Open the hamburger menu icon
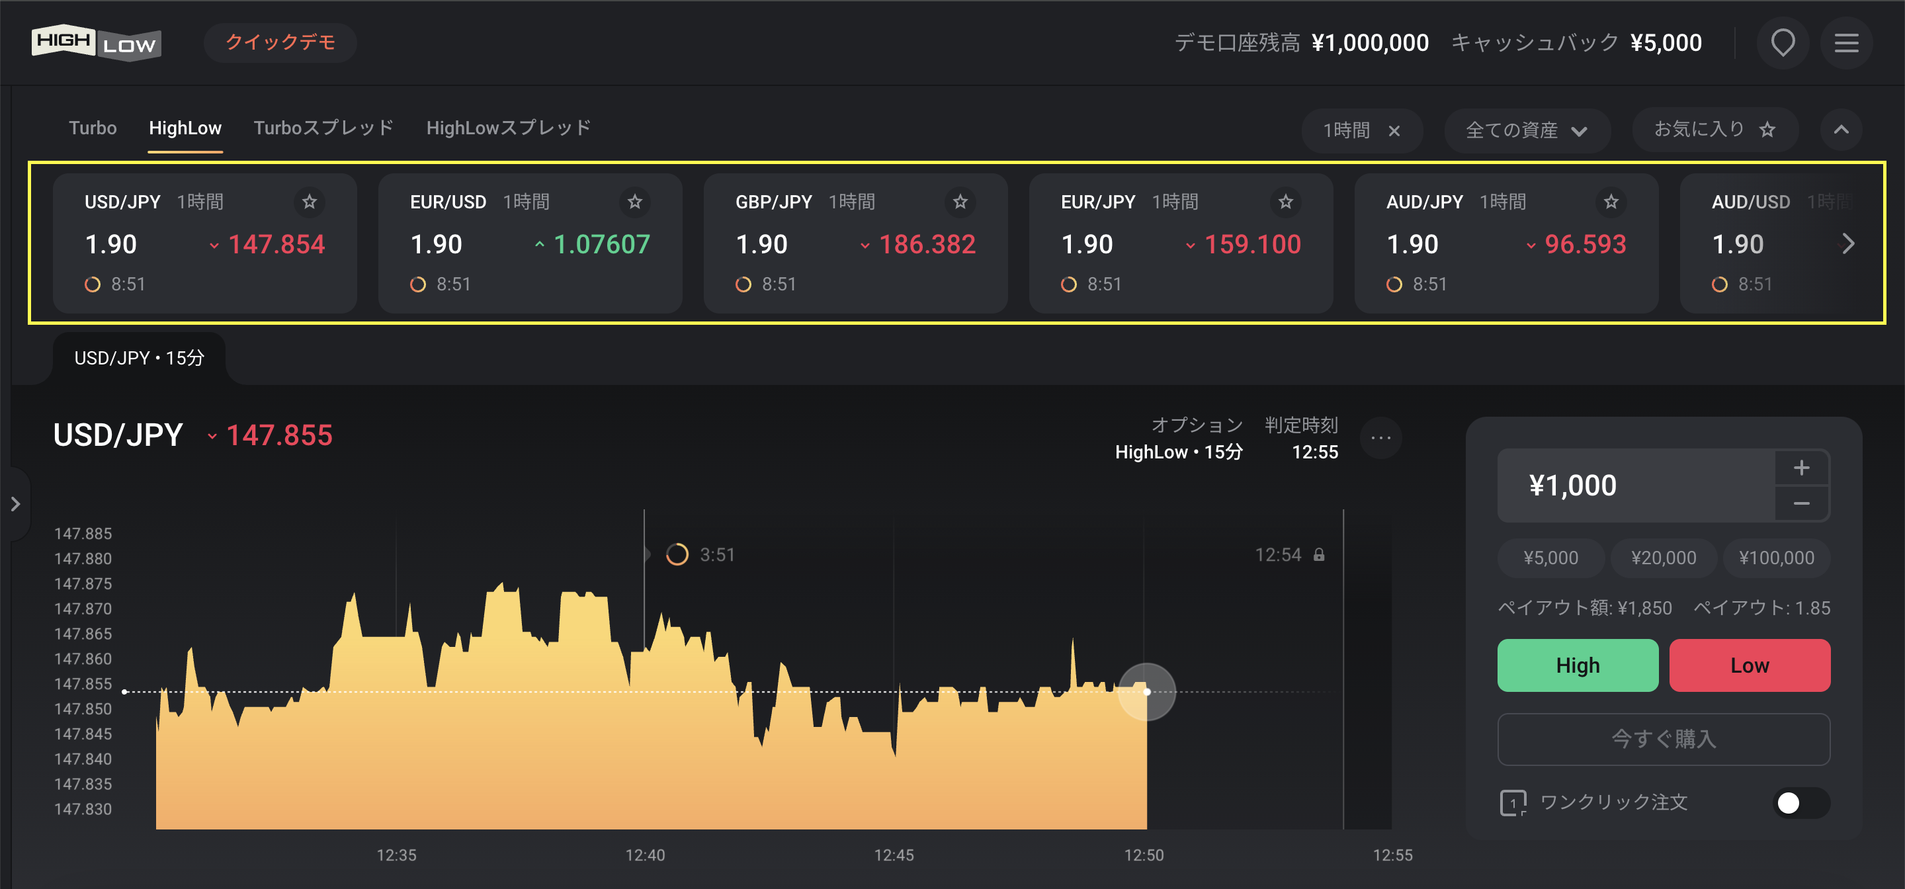1905x889 pixels. click(1846, 43)
